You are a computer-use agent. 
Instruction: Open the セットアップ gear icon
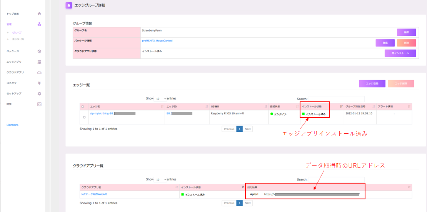point(39,93)
